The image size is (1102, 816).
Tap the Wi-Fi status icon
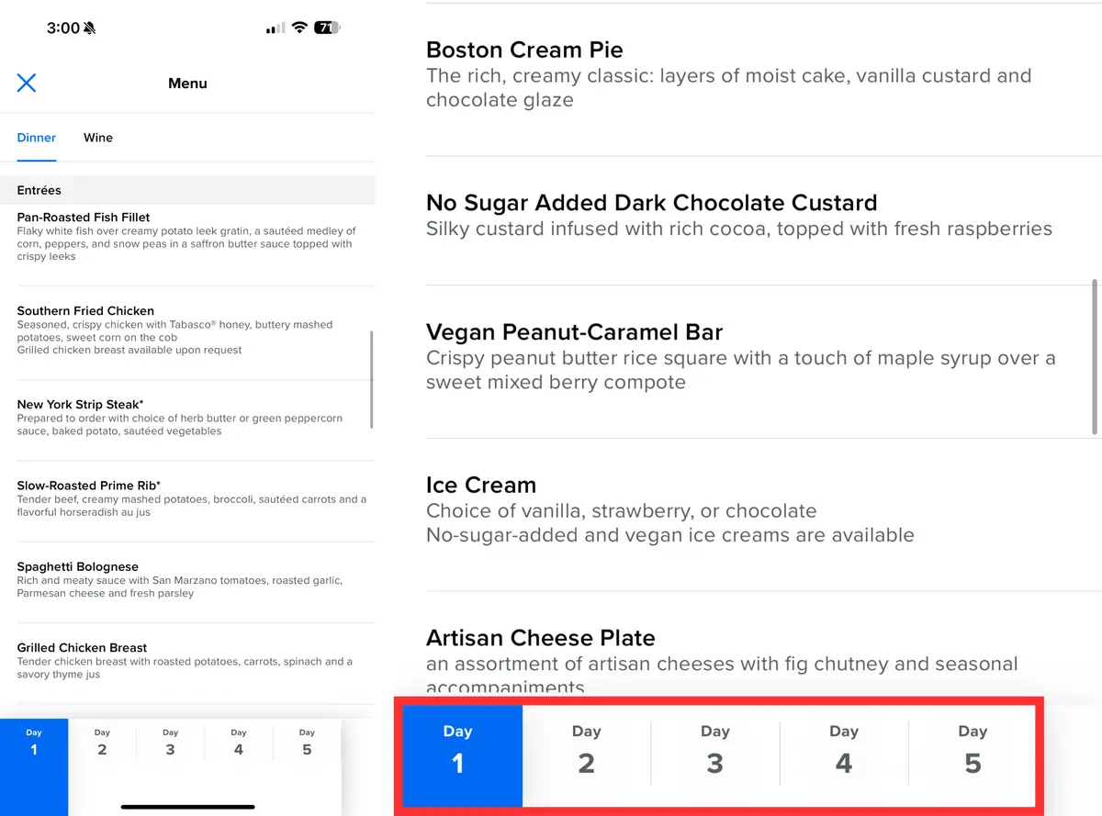coord(299,28)
